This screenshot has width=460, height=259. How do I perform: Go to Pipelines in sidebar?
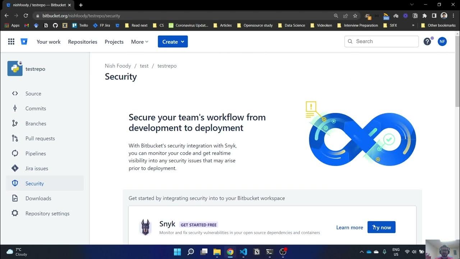tap(45, 153)
